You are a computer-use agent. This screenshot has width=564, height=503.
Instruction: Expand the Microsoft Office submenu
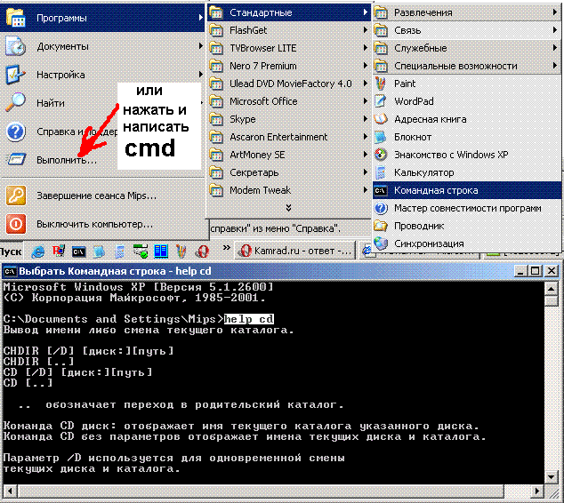pyautogui.click(x=263, y=101)
